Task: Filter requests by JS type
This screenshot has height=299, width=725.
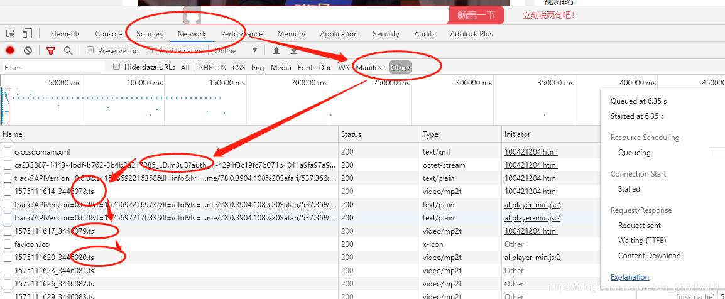Action: coord(223,67)
